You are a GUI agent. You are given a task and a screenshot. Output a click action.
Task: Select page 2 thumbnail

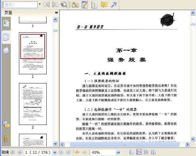(33, 104)
